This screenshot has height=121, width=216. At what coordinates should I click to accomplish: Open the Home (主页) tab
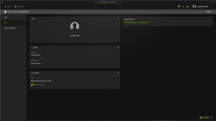[x=7, y=6]
